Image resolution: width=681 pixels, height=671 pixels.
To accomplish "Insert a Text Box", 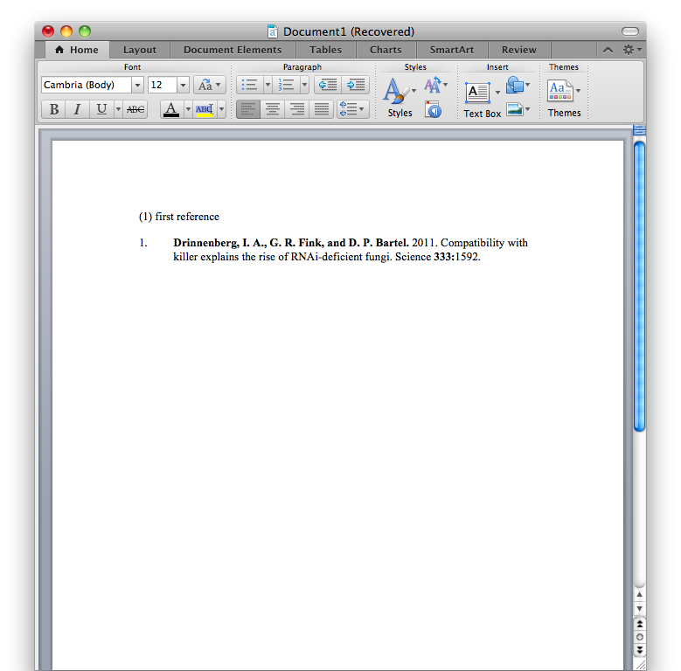I will pos(477,93).
